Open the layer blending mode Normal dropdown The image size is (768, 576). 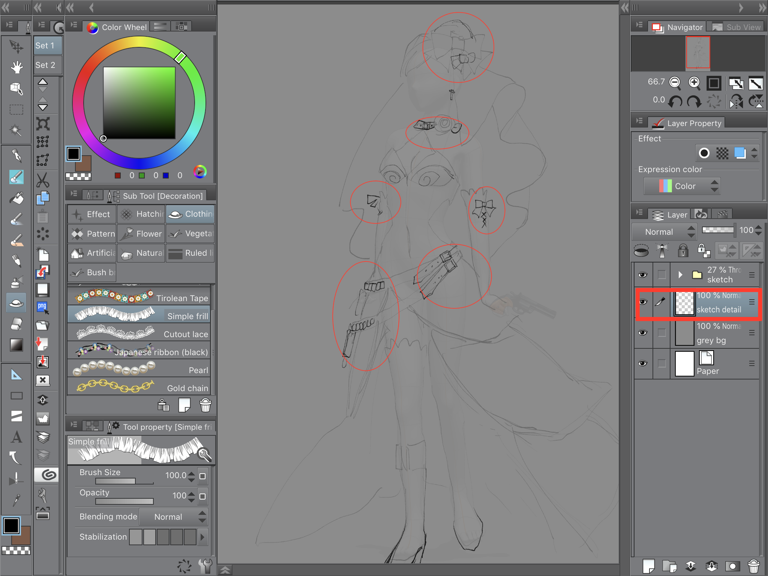(x=664, y=232)
